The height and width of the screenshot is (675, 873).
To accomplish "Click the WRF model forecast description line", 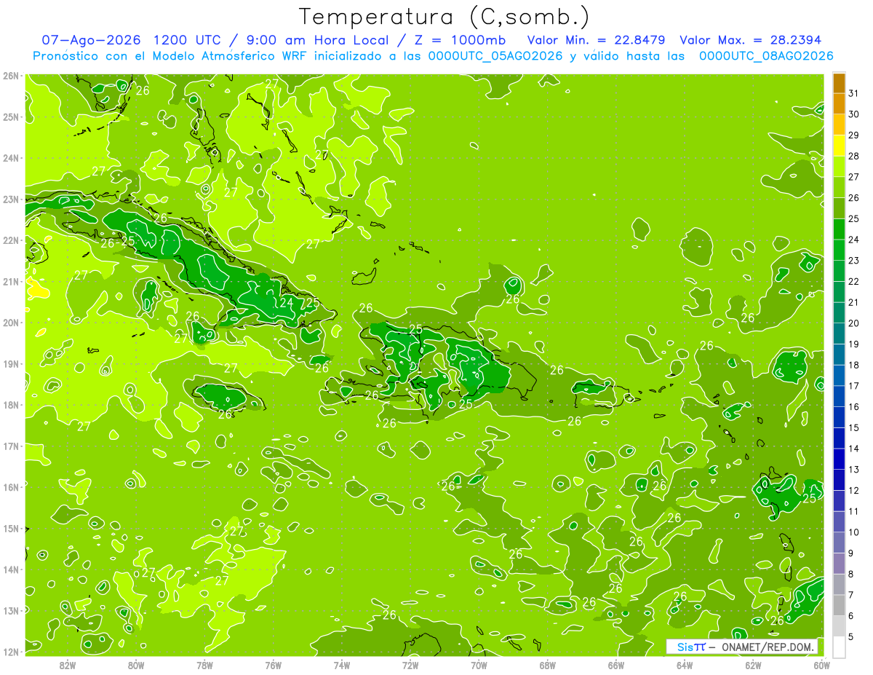I will [x=433, y=56].
